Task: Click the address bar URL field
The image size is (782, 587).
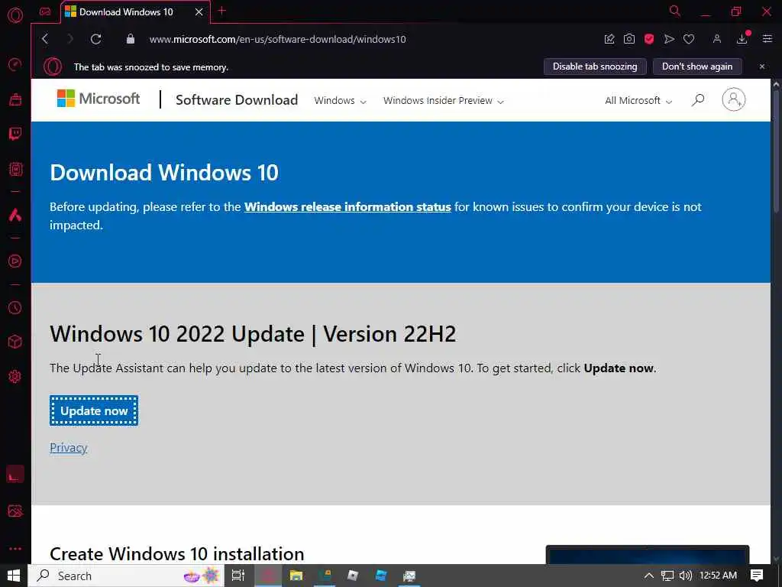Action: pyautogui.click(x=277, y=39)
